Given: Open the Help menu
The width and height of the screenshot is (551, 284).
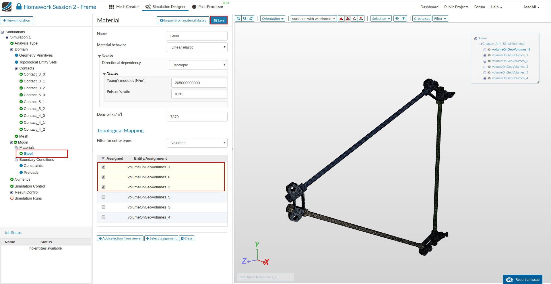Looking at the screenshot, I should 496,7.
